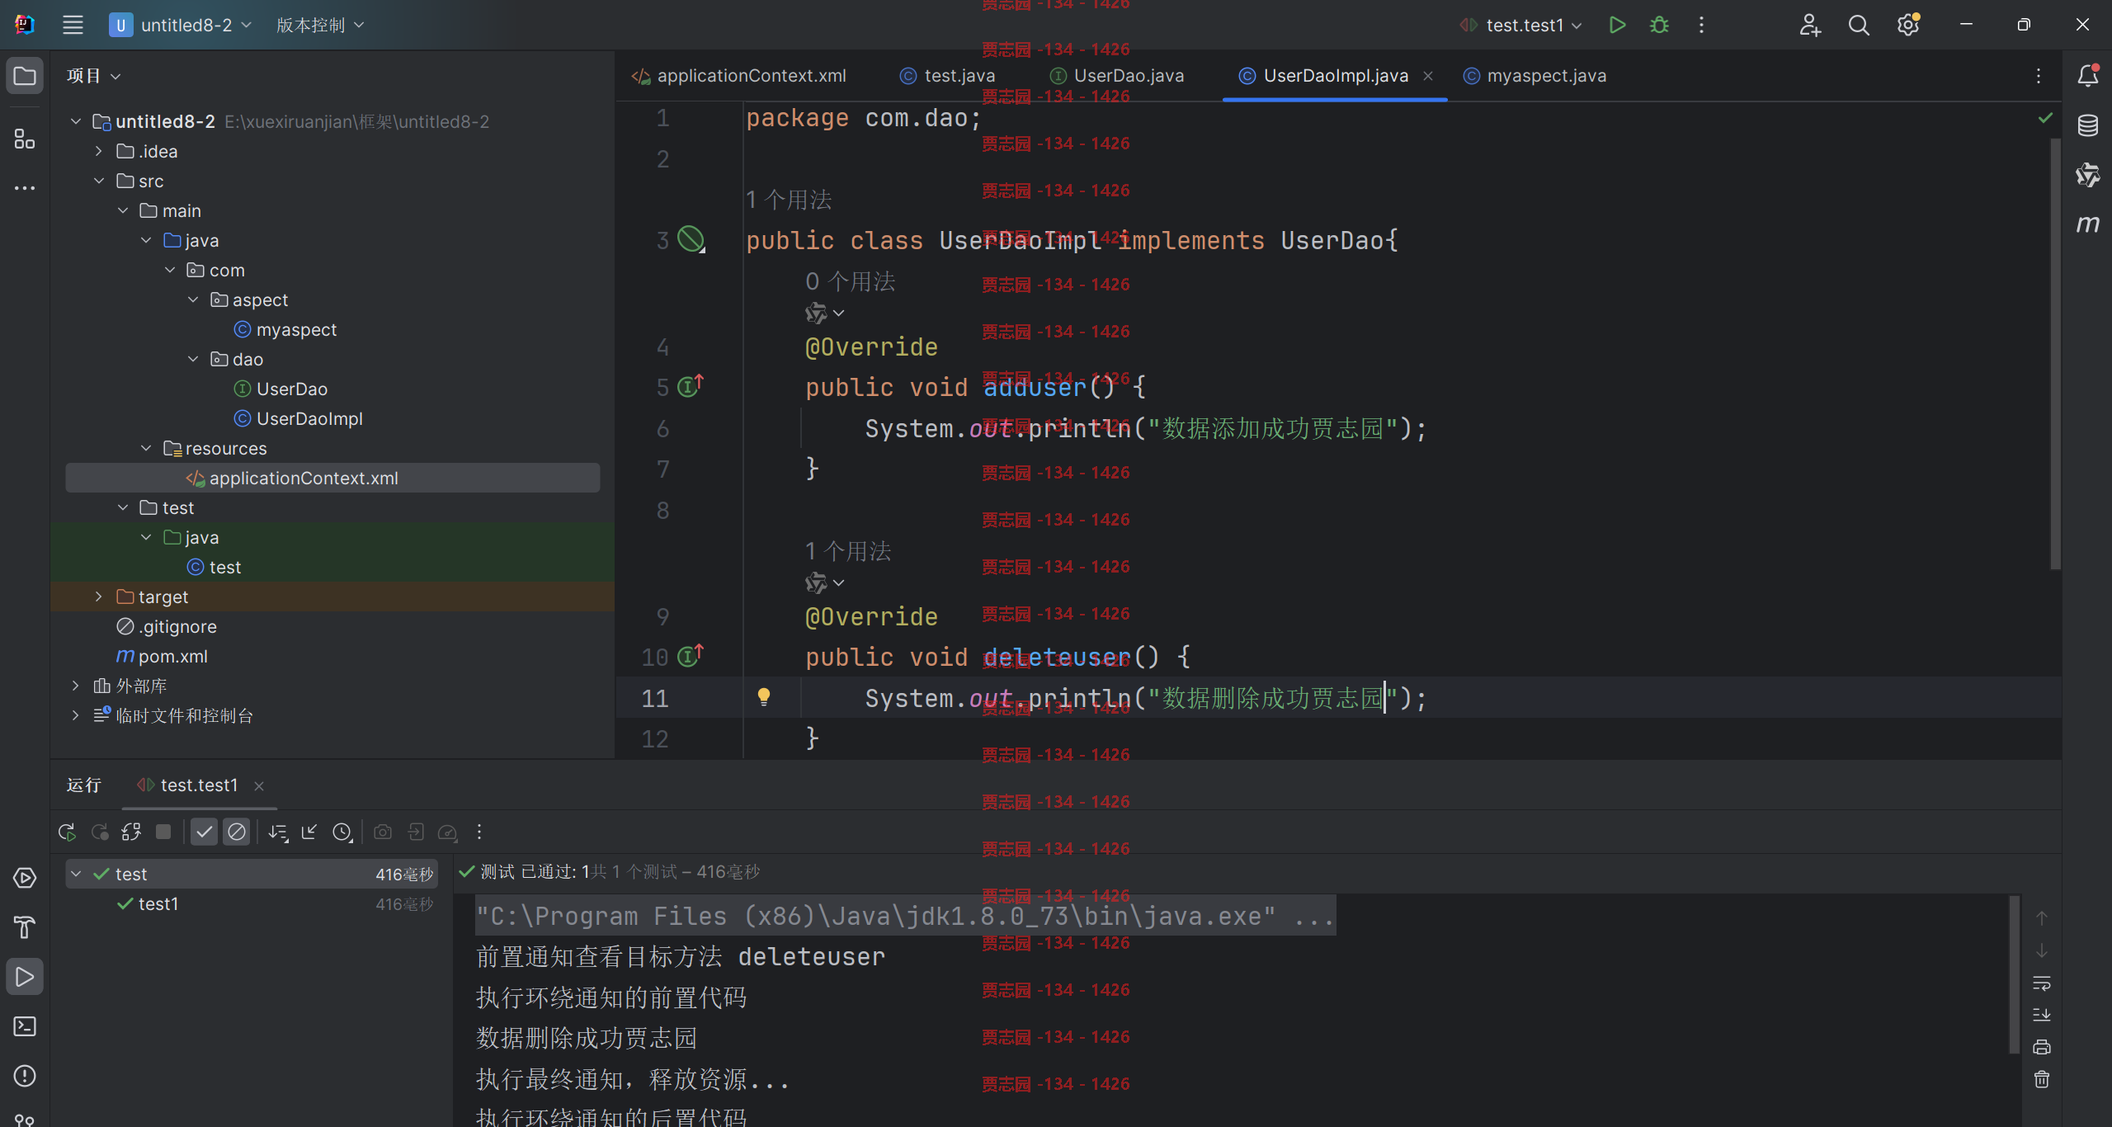Expand the .idea folder
The image size is (2112, 1127).
tap(99, 151)
